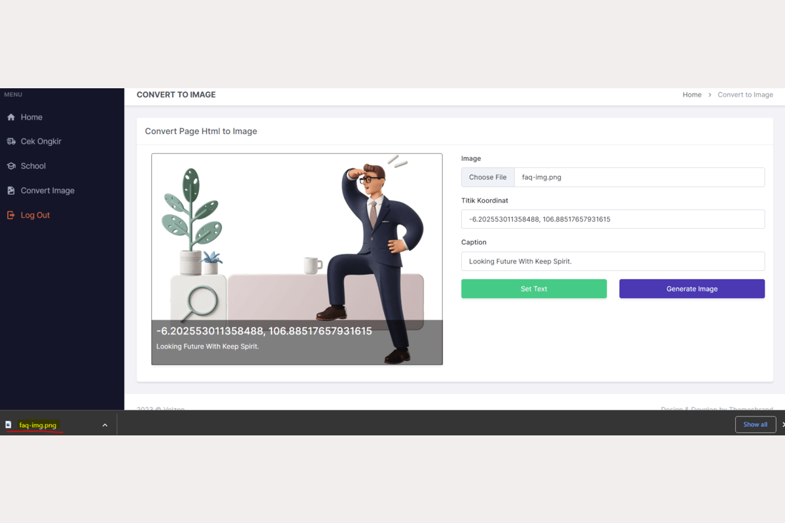Click the businessman preview image
The height and width of the screenshot is (523, 785).
297,259
